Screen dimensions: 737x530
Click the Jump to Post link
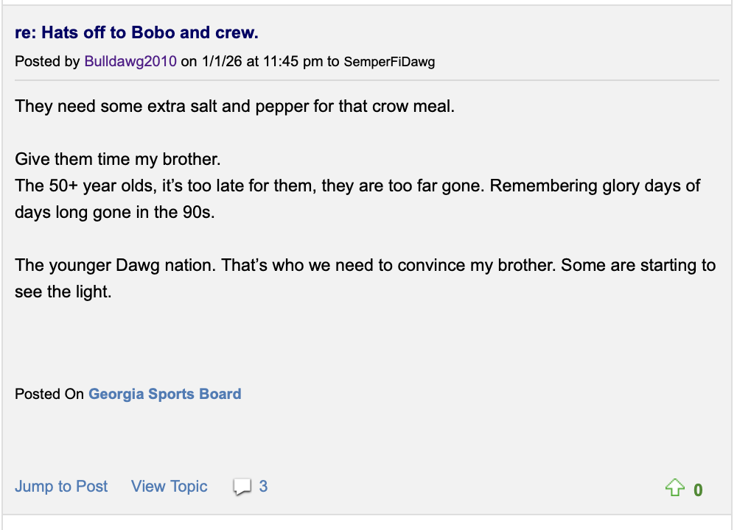coord(61,487)
